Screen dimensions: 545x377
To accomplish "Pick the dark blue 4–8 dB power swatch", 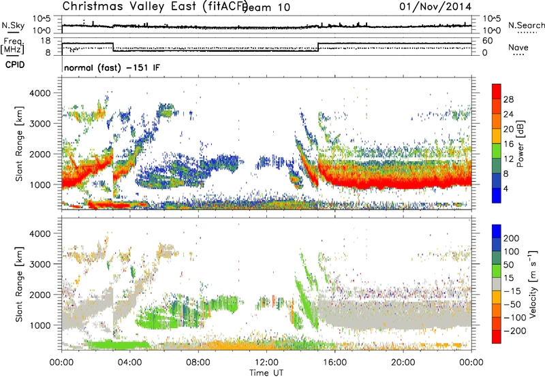I will click(x=497, y=181).
